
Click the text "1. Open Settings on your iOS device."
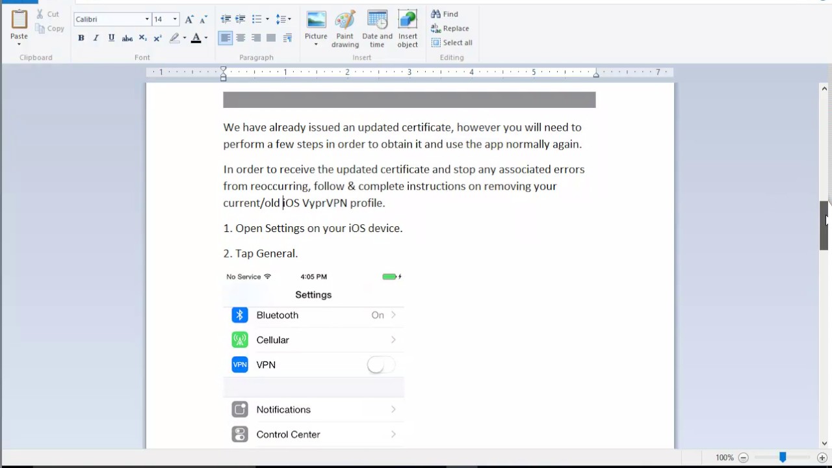(313, 228)
